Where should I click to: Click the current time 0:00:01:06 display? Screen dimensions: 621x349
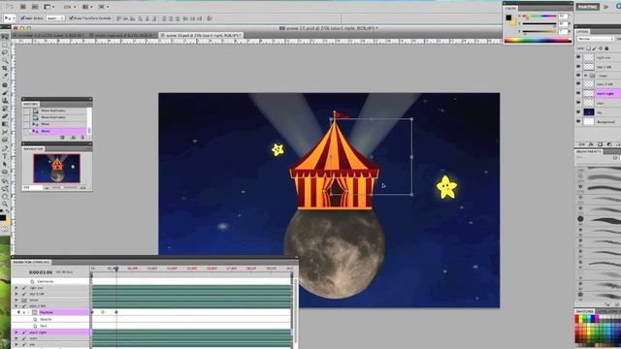[x=41, y=272]
